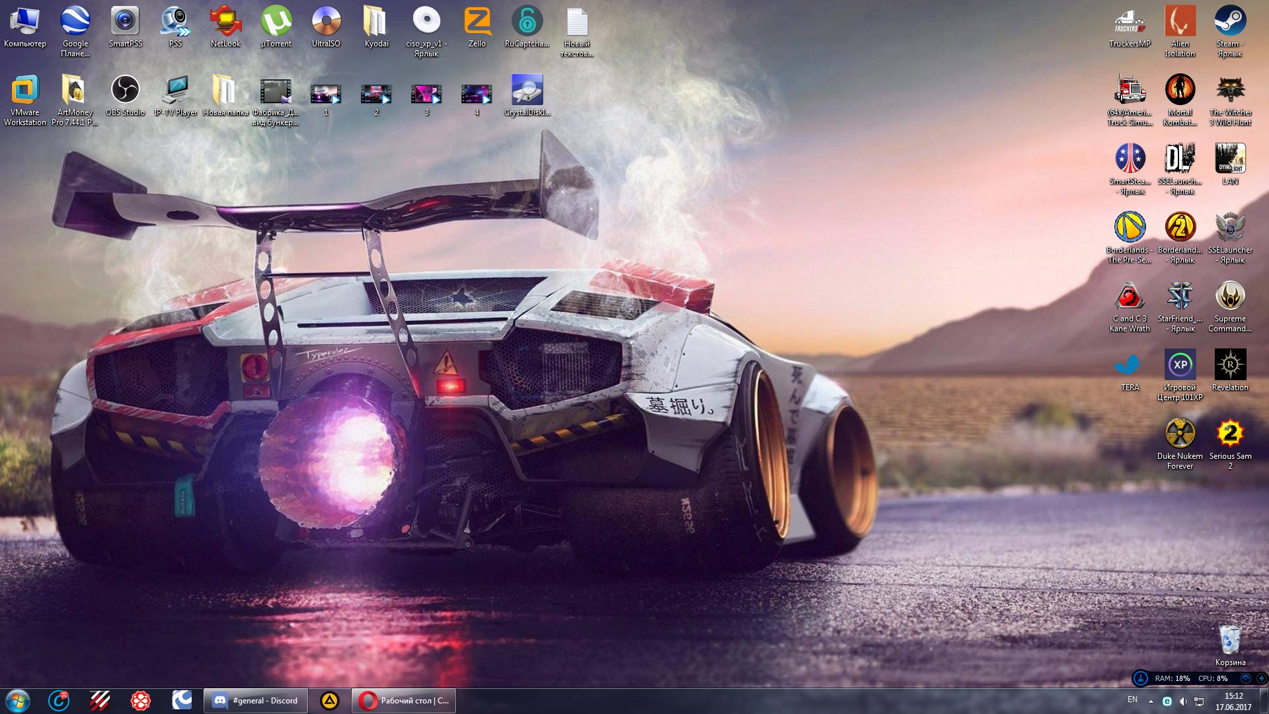
Task: Open the Компьютер desktop icon
Action: point(25,28)
